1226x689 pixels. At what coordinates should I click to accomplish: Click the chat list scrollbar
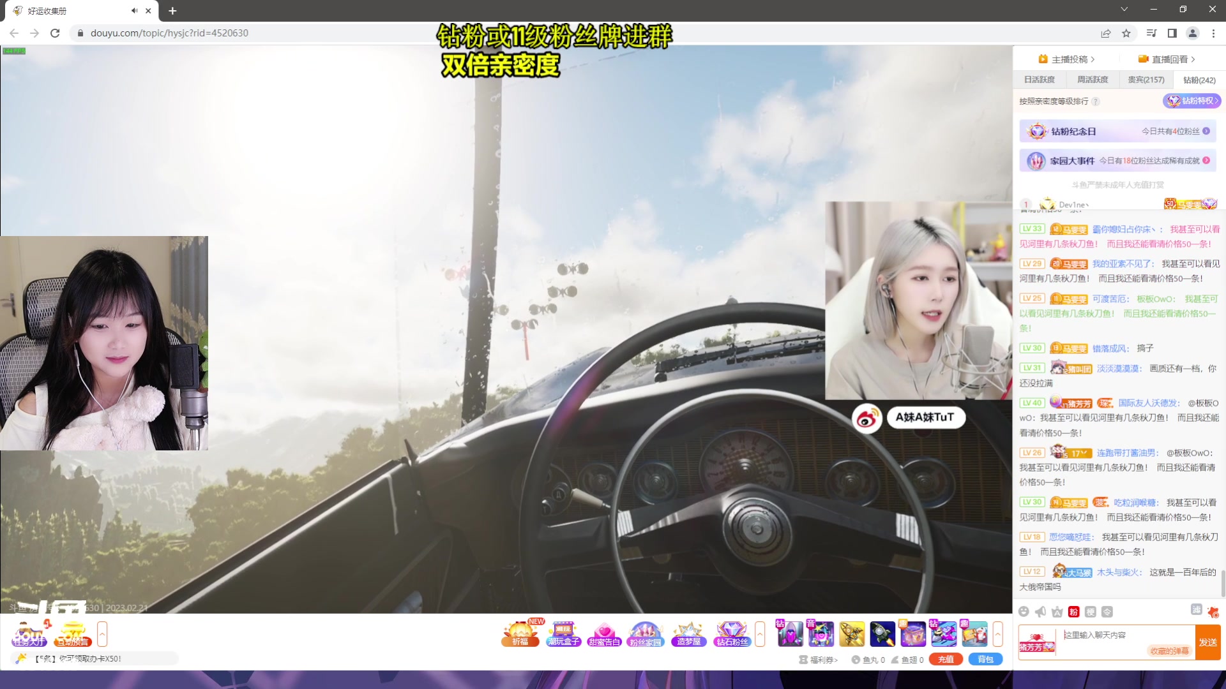click(1223, 584)
